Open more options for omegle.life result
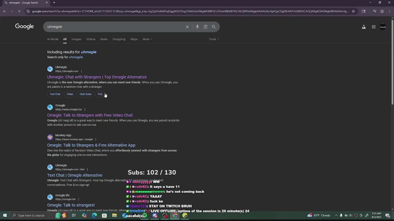This screenshot has width=394, height=221. point(78,200)
